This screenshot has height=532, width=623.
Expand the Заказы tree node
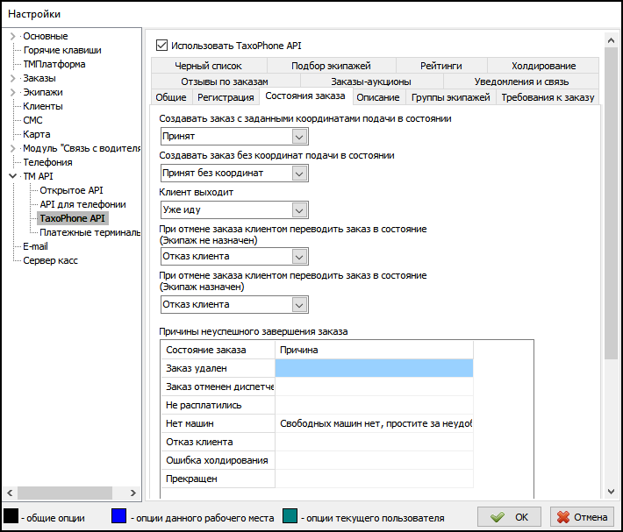[x=12, y=78]
